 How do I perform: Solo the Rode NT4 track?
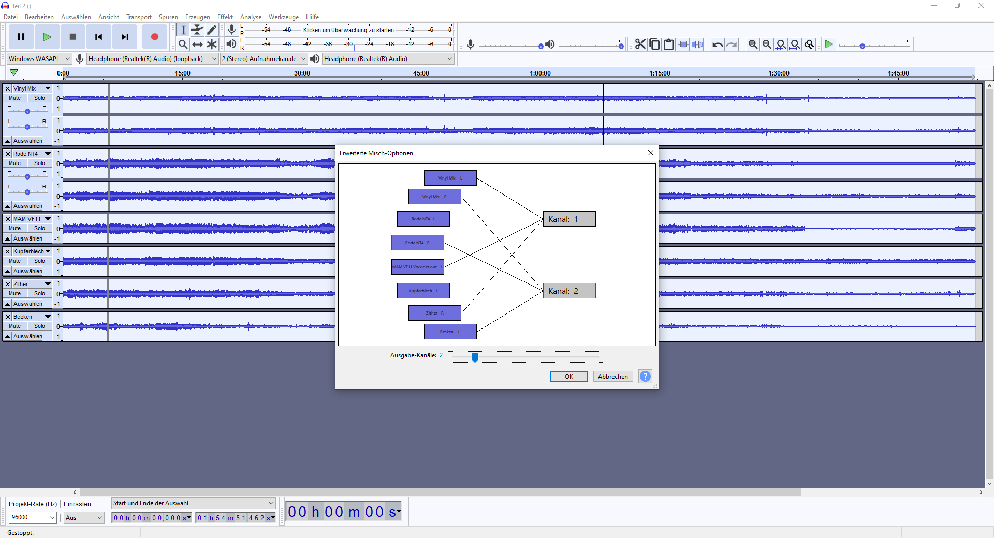click(x=39, y=163)
